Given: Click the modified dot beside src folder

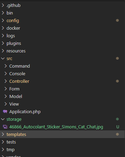Looking at the screenshot, I should pyautogui.click(x=117, y=58).
